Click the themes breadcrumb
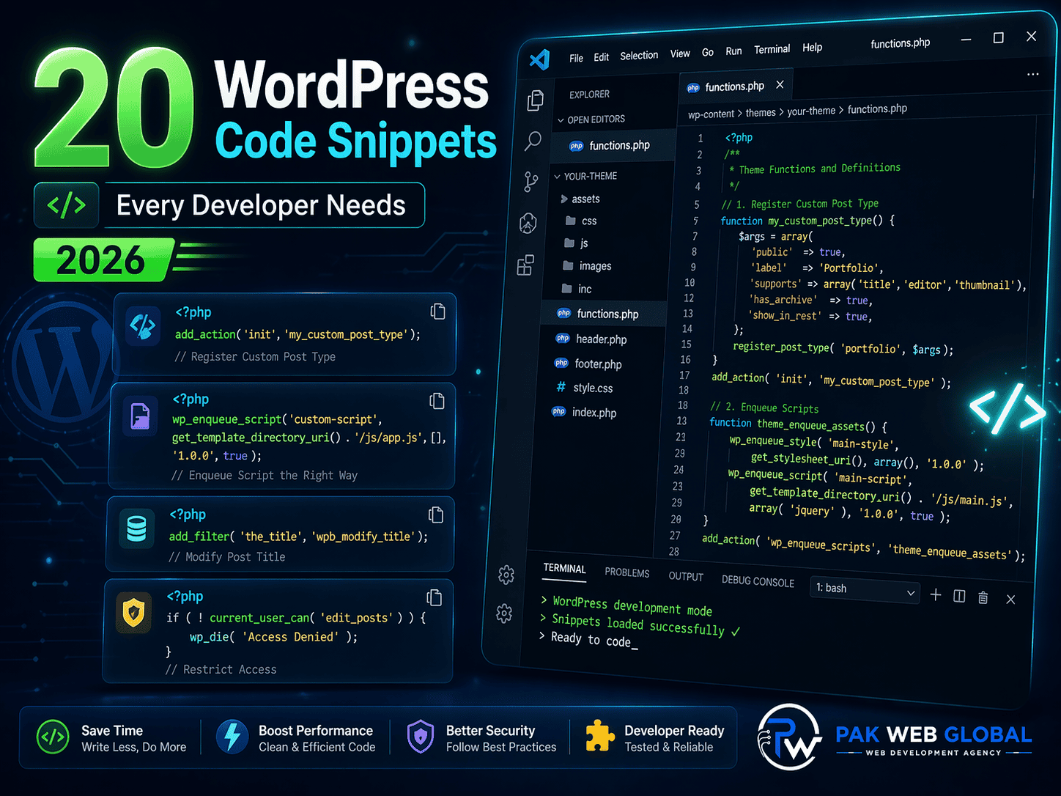This screenshot has width=1061, height=796. tap(761, 112)
